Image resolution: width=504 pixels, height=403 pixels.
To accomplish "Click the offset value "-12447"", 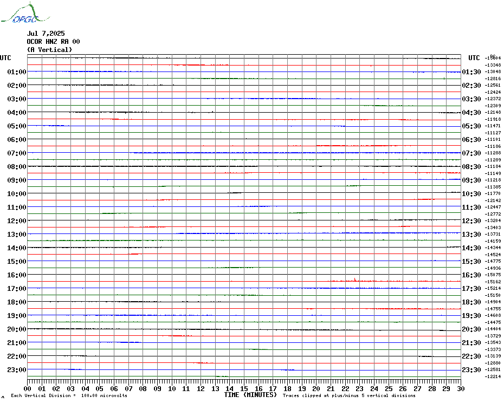I will [x=493, y=207].
